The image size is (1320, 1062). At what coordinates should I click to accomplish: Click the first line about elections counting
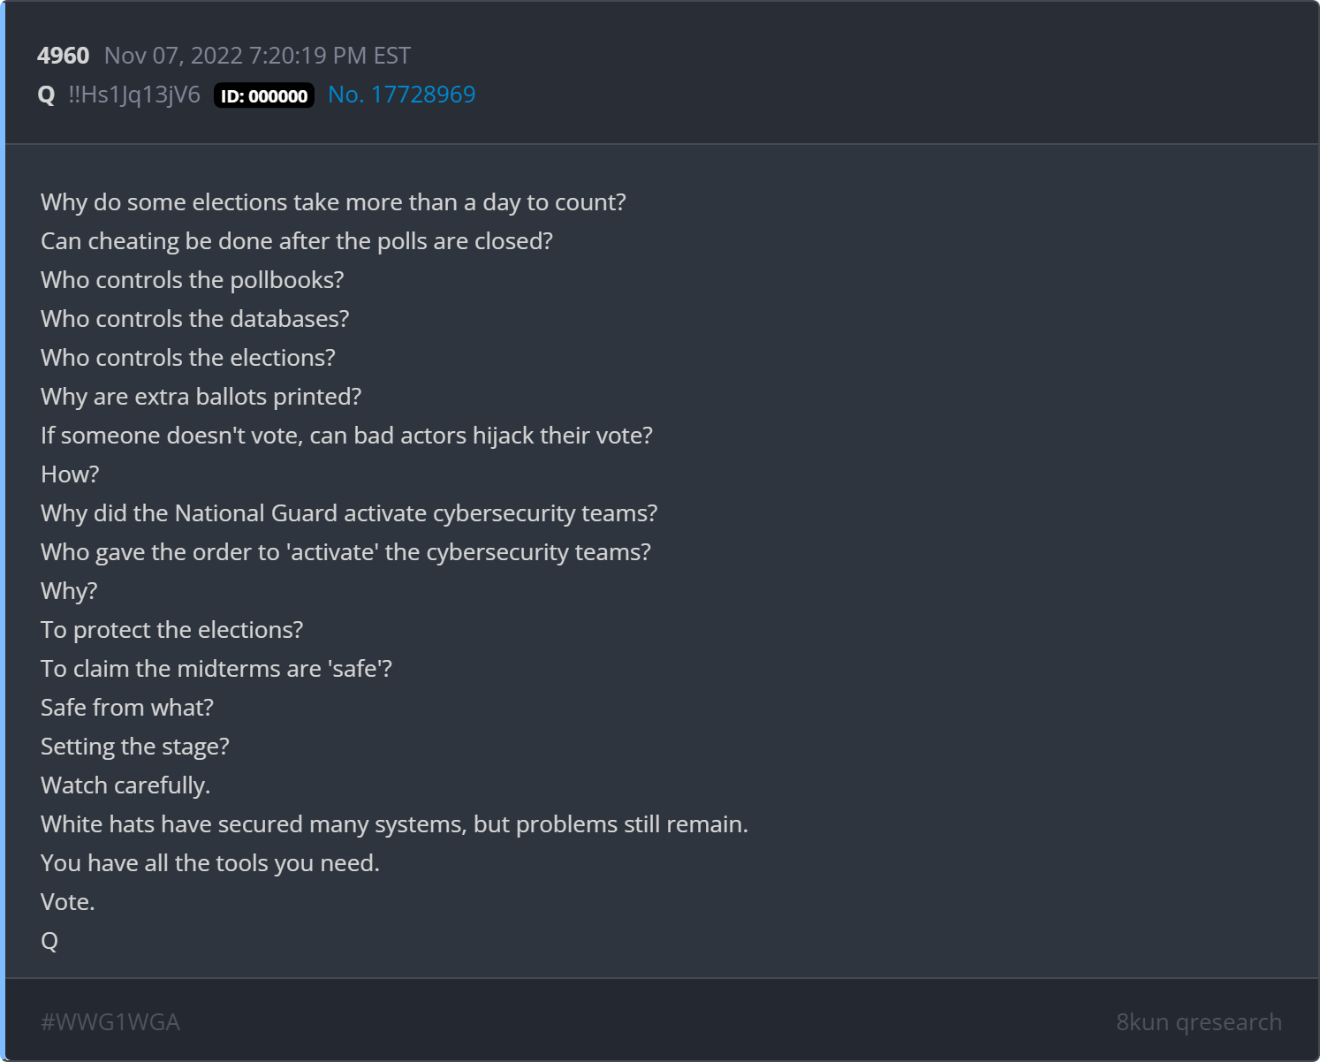333,202
